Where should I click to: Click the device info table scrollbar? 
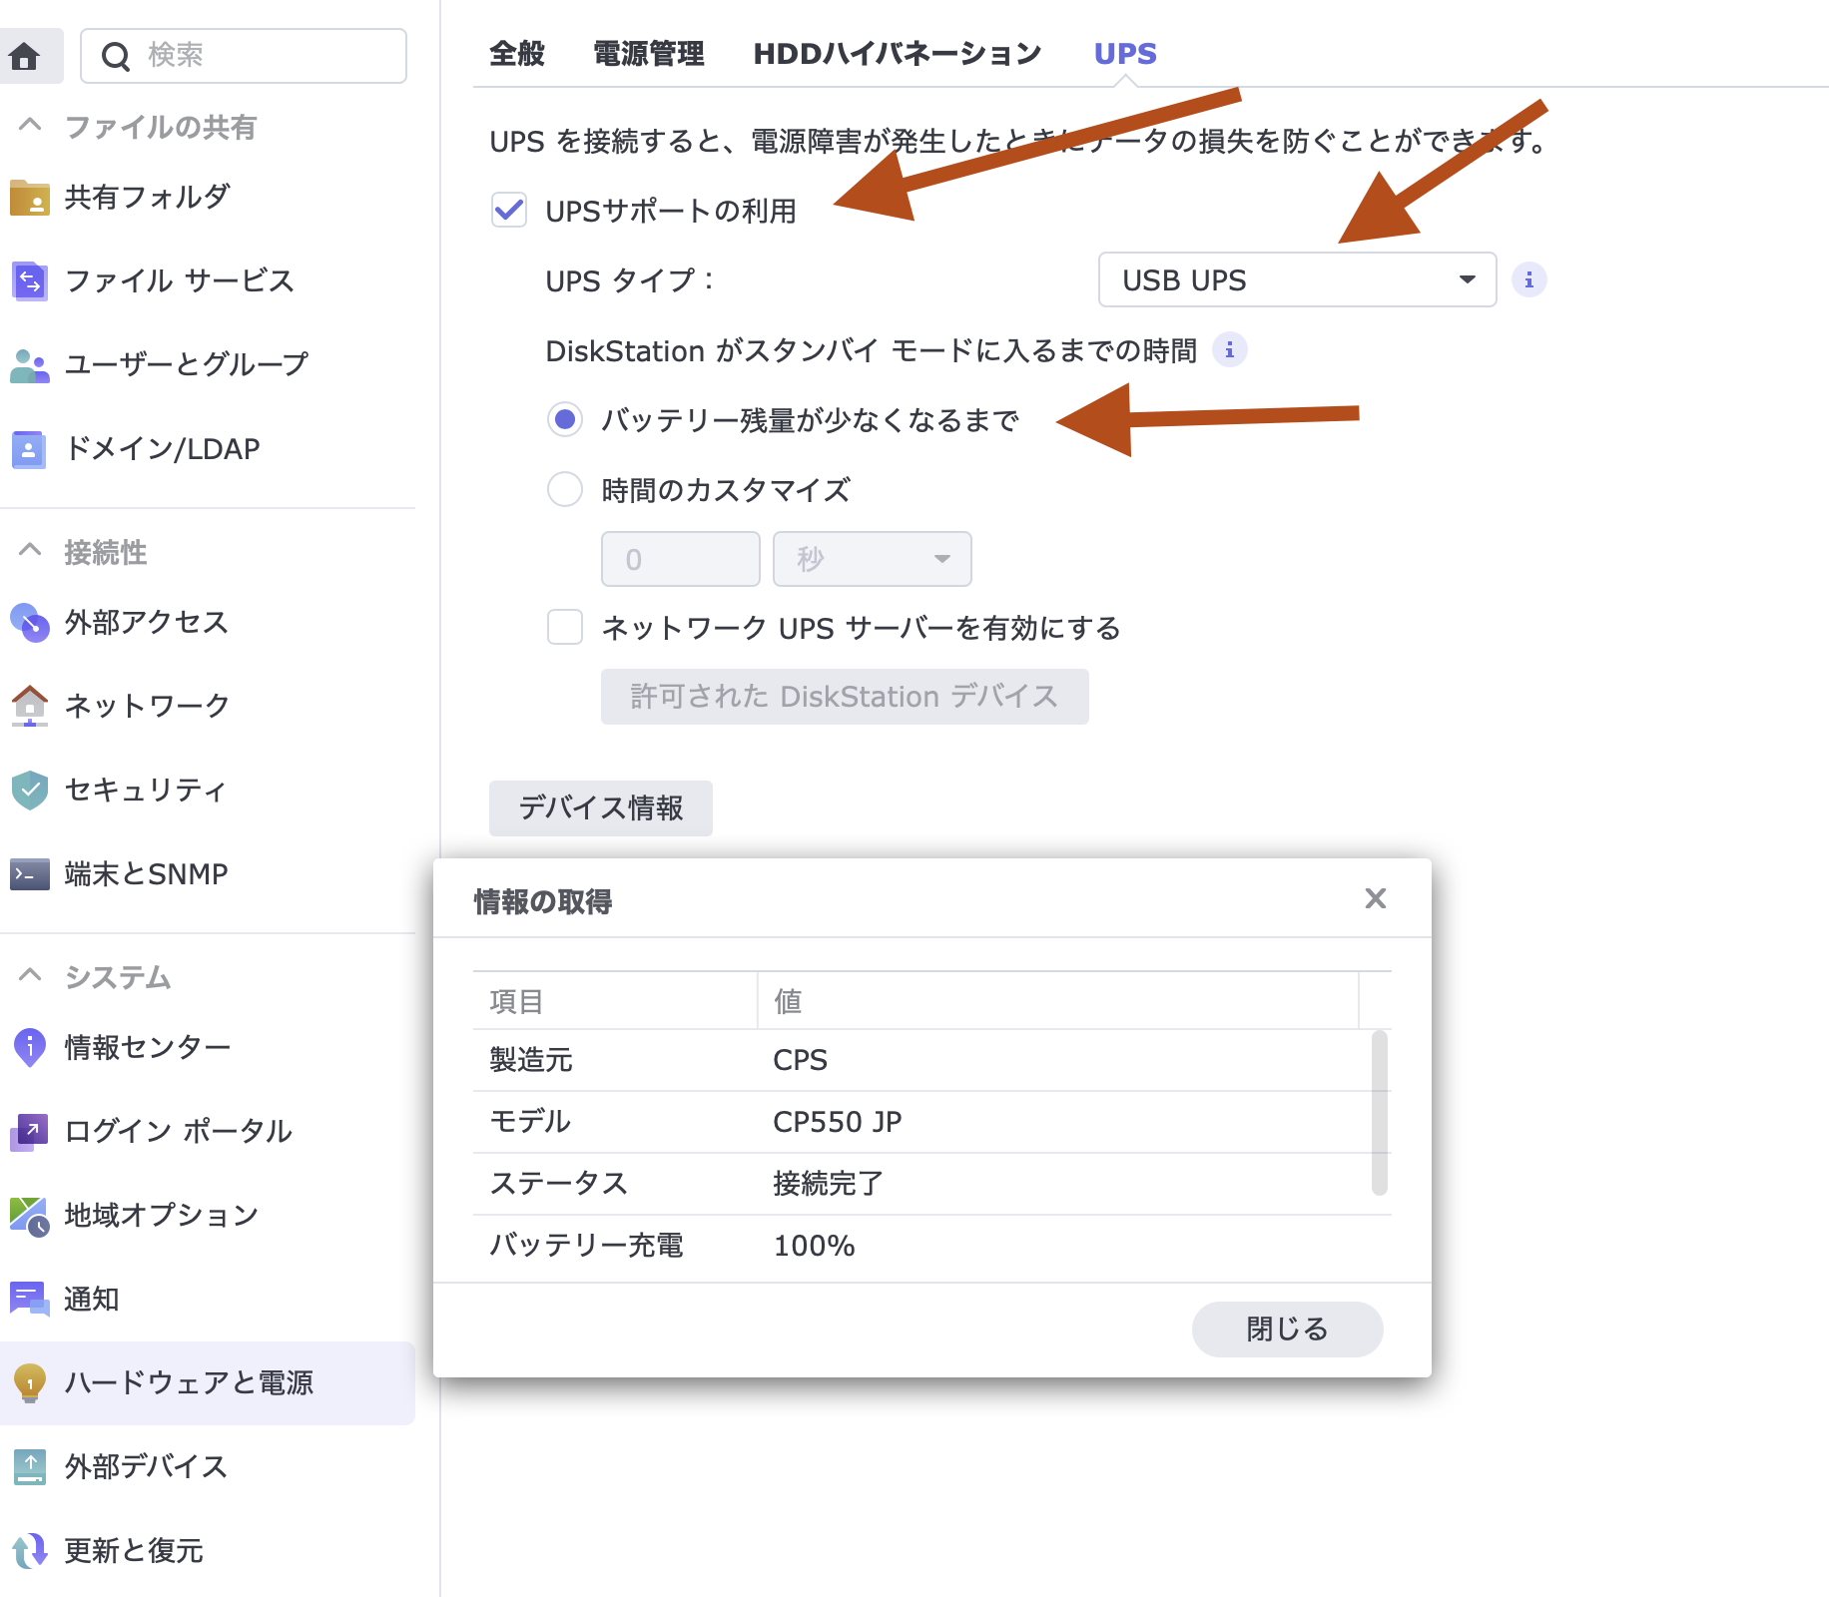[x=1379, y=1113]
